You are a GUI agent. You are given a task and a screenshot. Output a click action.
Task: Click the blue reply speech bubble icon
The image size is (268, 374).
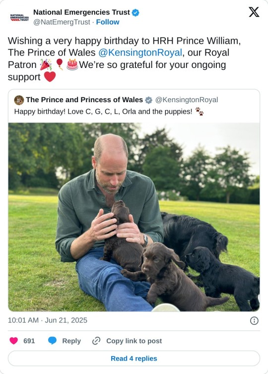[x=52, y=341]
